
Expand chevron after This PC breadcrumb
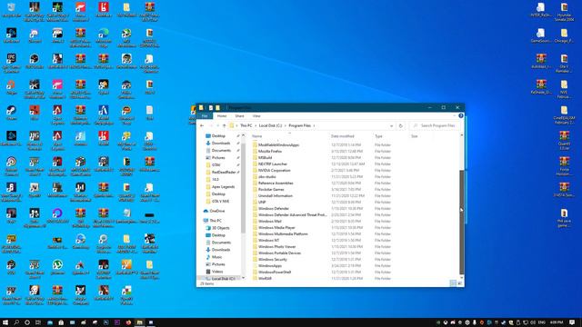tap(256, 126)
